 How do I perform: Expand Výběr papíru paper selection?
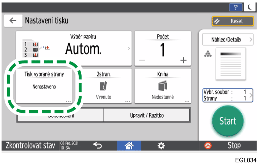pos(74,48)
